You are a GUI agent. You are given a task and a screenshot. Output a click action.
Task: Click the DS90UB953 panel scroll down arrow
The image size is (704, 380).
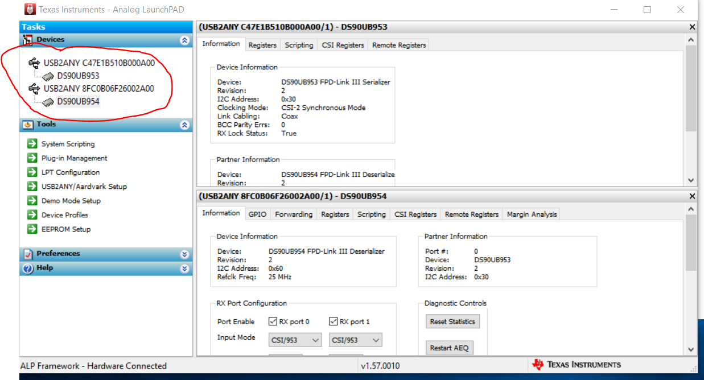coord(691,180)
